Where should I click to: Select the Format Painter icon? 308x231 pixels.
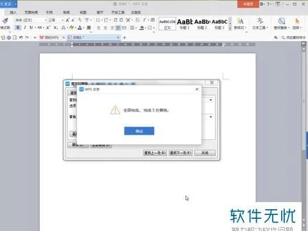(x=5, y=21)
